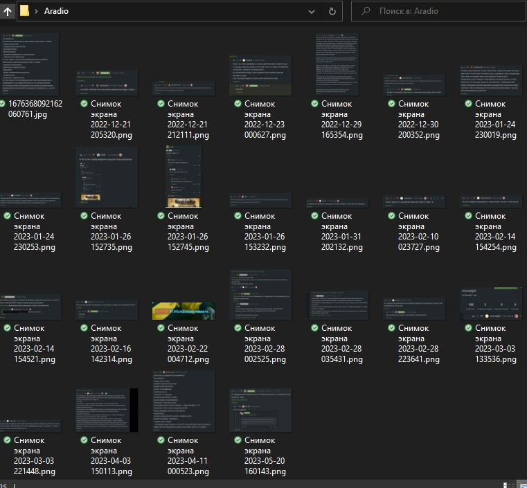This screenshot has width=527, height=488.
Task: Select thumbnail of 1676368092162060761.jpg
Action: [30, 64]
